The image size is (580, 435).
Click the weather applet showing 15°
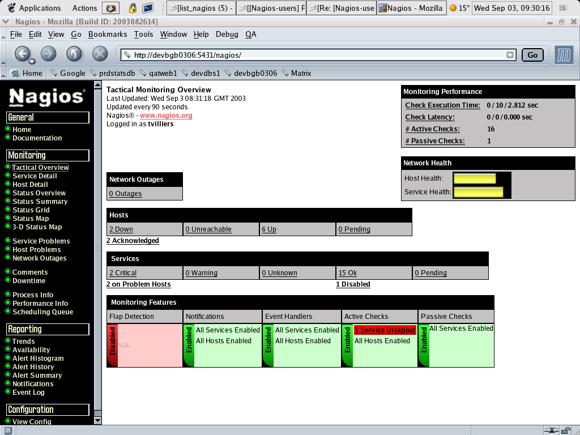(459, 8)
